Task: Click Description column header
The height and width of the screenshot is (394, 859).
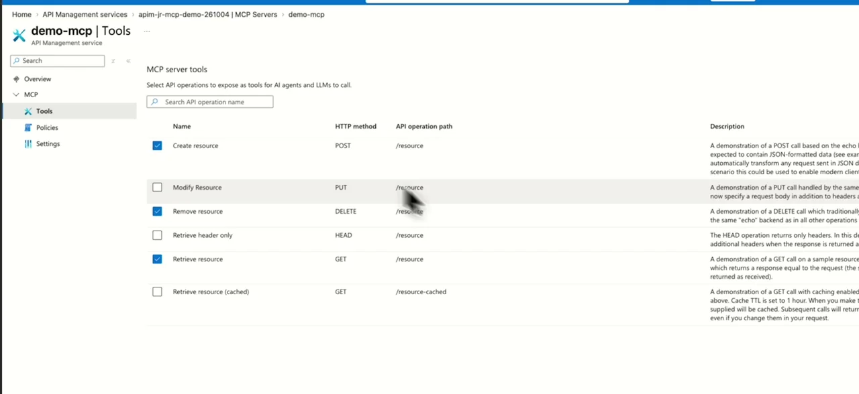Action: pyautogui.click(x=727, y=127)
